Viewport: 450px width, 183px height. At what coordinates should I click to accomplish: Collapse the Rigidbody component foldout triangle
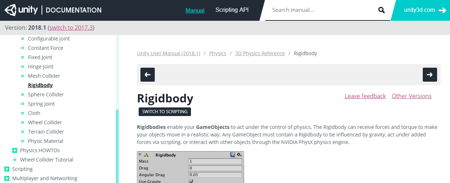click(x=140, y=155)
